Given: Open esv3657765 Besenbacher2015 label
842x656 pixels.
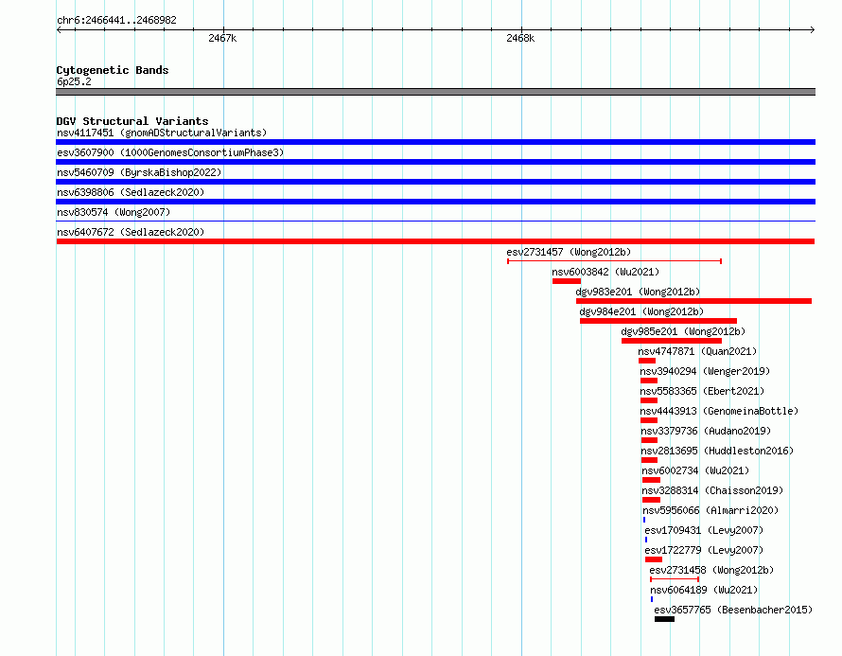Looking at the screenshot, I should pos(733,610).
